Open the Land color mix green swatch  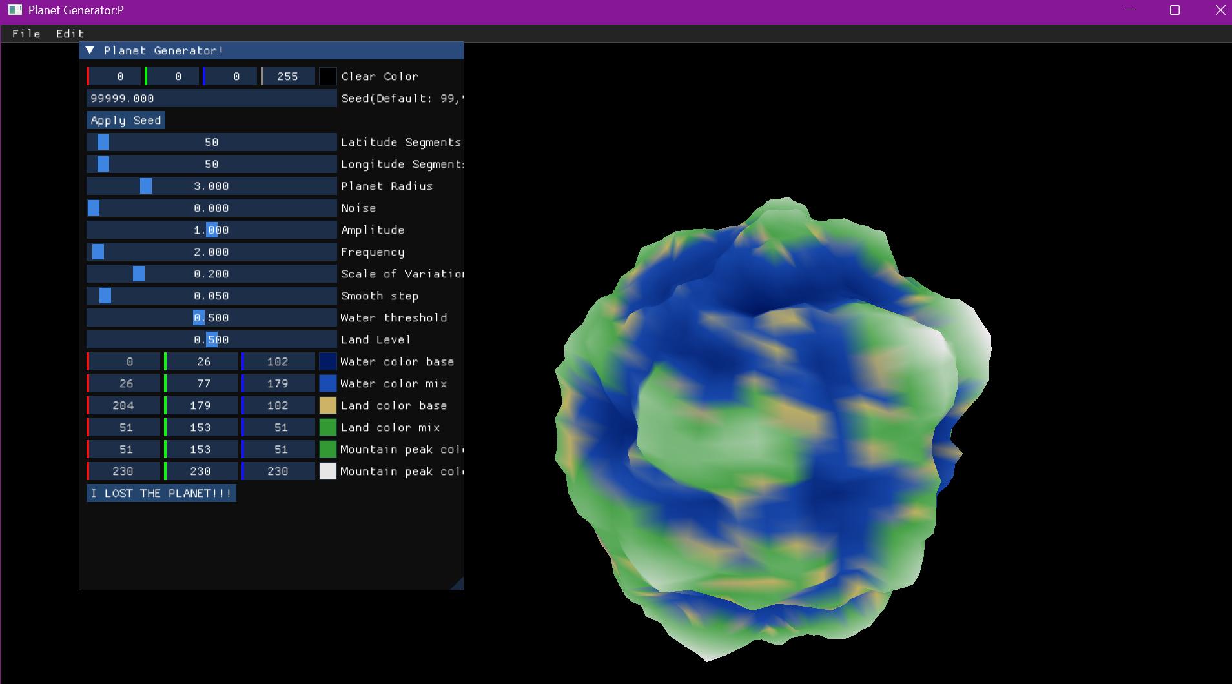tap(328, 428)
